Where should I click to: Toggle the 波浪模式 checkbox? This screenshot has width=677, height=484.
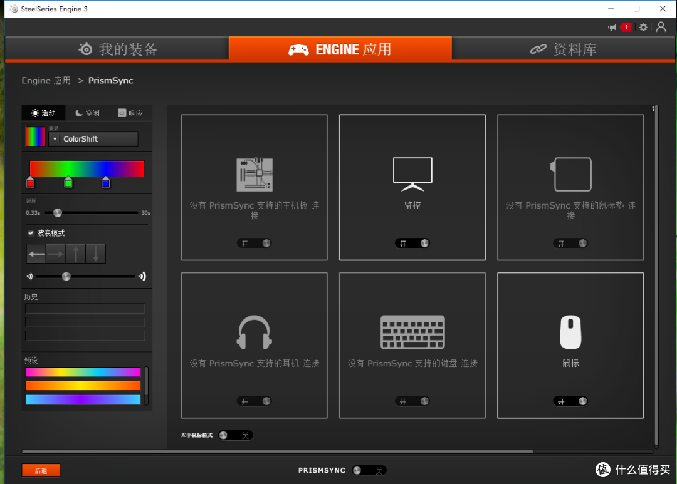tap(31, 233)
